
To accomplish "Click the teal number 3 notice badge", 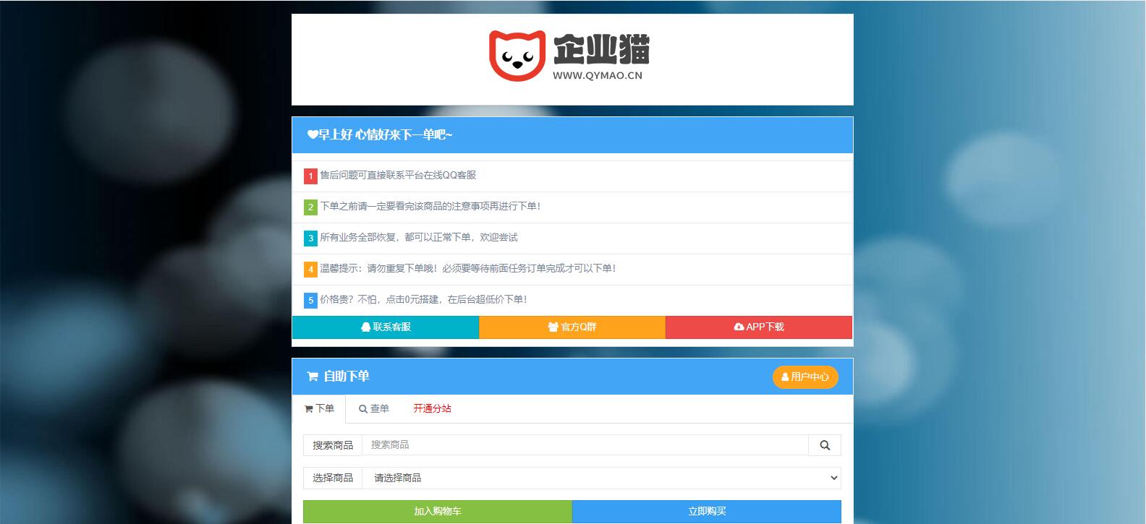I will (x=310, y=238).
